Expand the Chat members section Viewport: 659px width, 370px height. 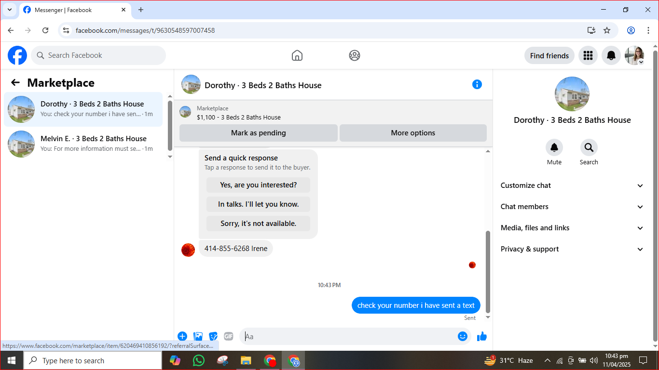tap(572, 207)
